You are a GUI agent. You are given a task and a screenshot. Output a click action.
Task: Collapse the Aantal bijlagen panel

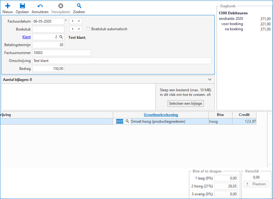[x=210, y=80]
